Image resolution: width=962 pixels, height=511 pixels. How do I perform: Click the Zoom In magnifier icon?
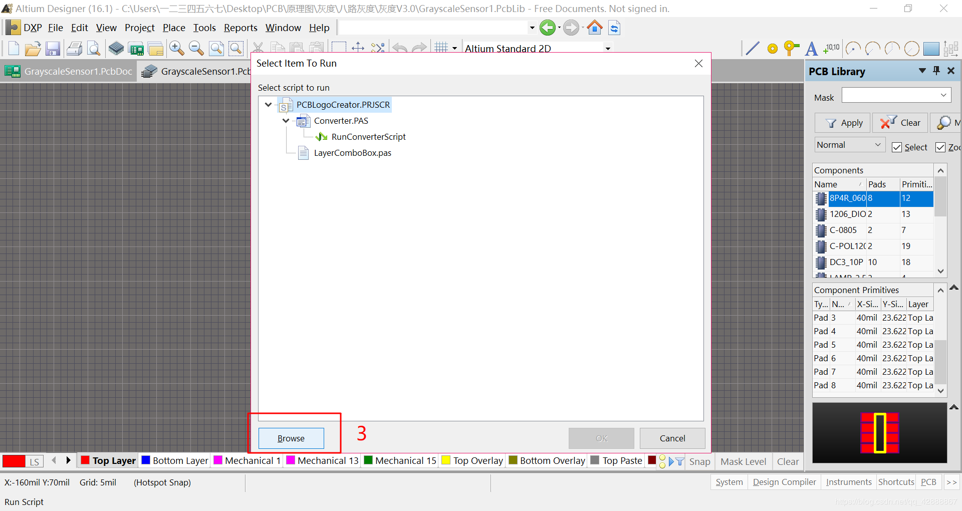tap(176, 49)
